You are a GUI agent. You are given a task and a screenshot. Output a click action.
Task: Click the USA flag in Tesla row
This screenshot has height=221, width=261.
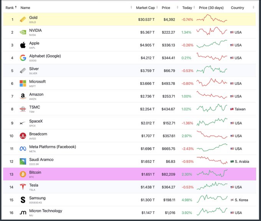click(x=232, y=187)
